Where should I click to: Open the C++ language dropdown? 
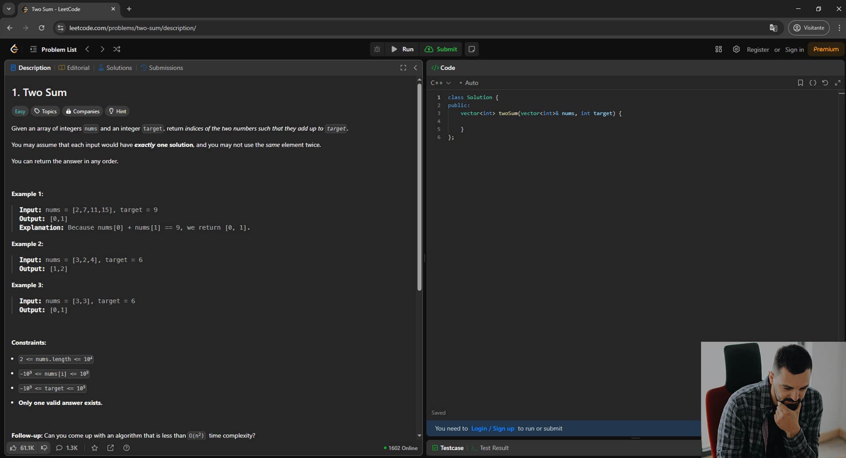[x=440, y=83]
